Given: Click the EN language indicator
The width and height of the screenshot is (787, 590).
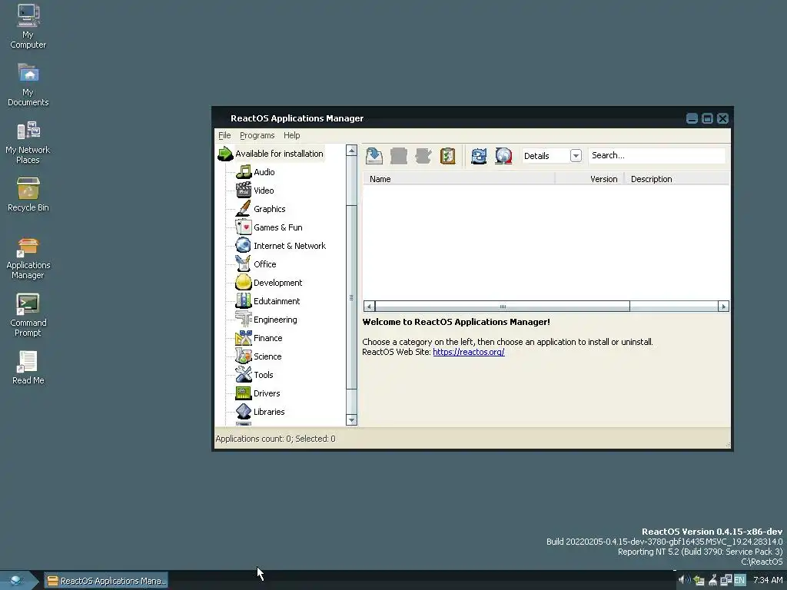Looking at the screenshot, I should (x=739, y=581).
